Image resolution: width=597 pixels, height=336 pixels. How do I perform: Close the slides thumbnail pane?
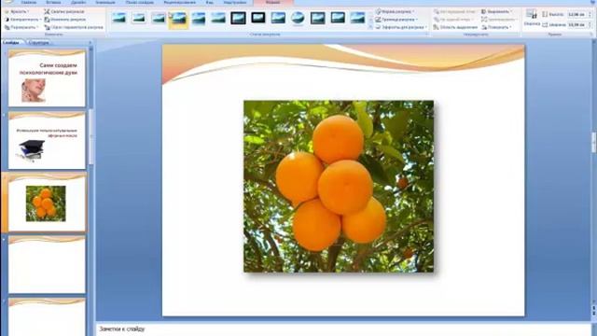(90, 43)
